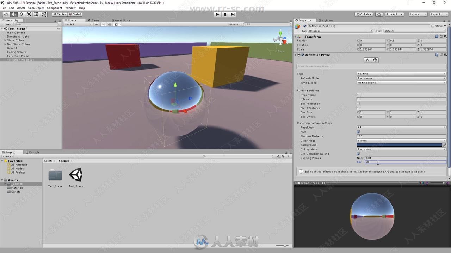Start Play mode
The height and width of the screenshot is (253, 451).
point(217,14)
